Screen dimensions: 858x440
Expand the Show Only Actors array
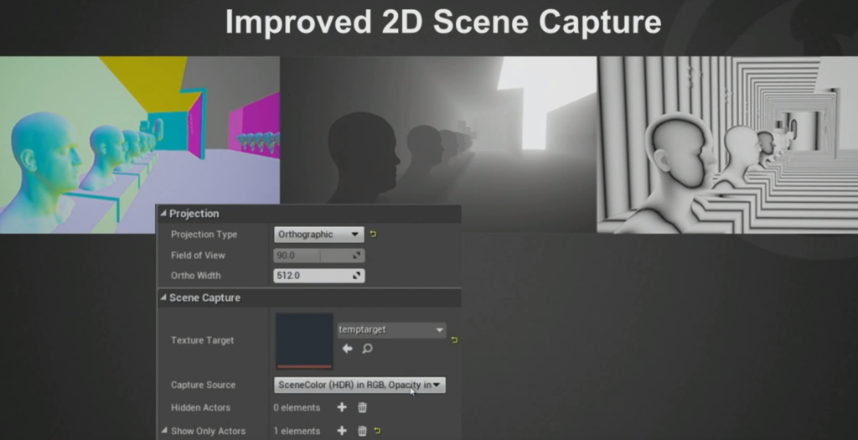coord(163,431)
